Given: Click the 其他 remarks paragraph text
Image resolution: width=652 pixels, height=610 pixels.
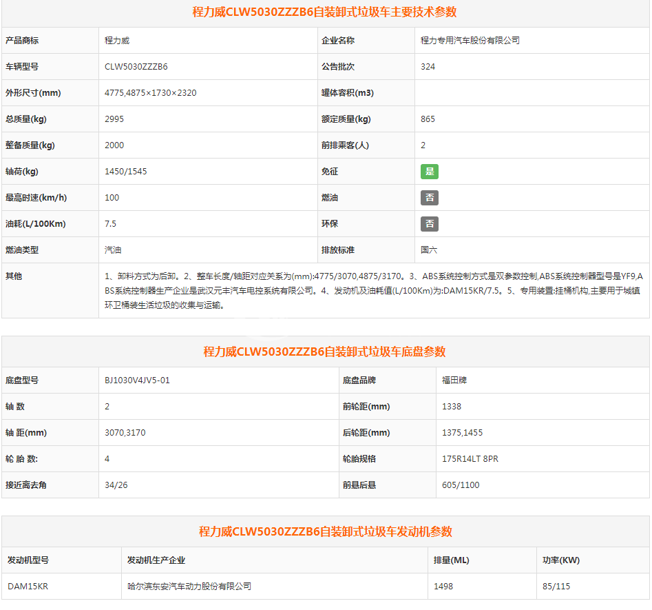Looking at the screenshot, I should tap(374, 291).
